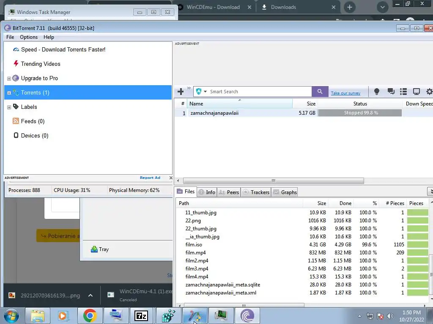The image size is (433, 324).
Task: Click the volume speaker tray icon
Action: point(390,316)
